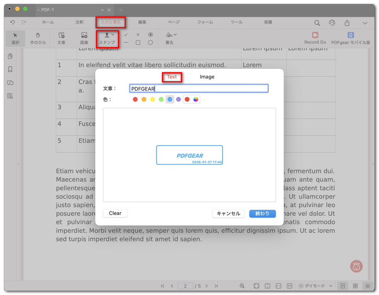The height and width of the screenshot is (295, 379).
Task: Pick the blue stamp color
Action: tap(170, 99)
